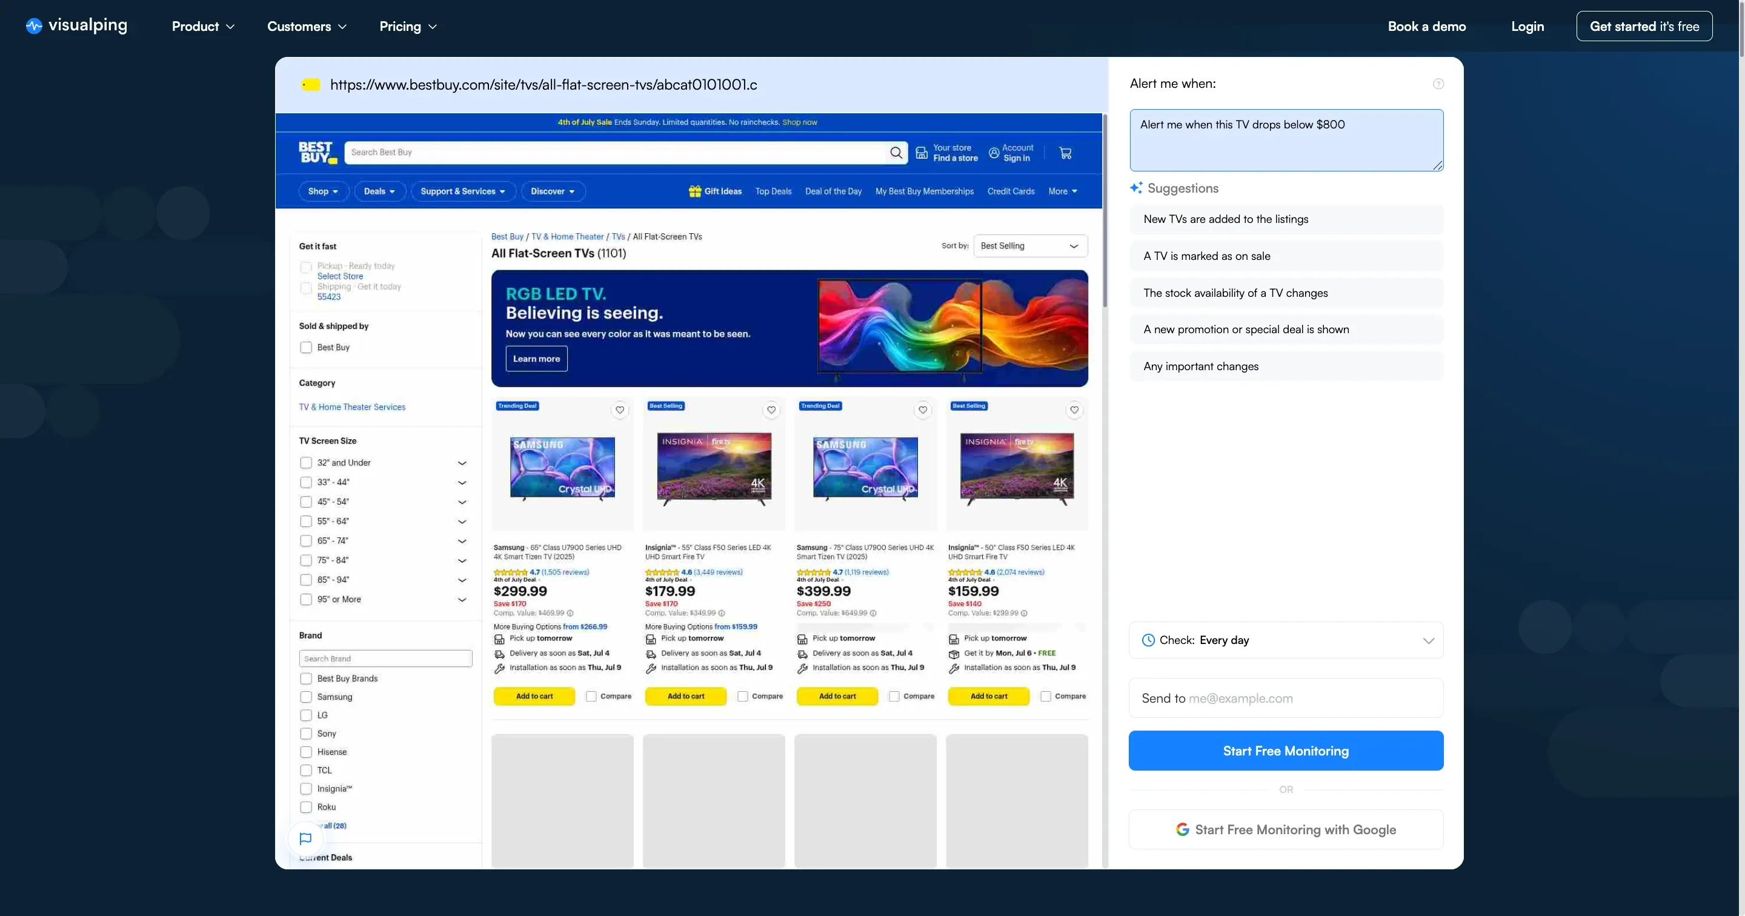
Task: Click the Suggestions sparkle icon
Action: pyautogui.click(x=1136, y=188)
